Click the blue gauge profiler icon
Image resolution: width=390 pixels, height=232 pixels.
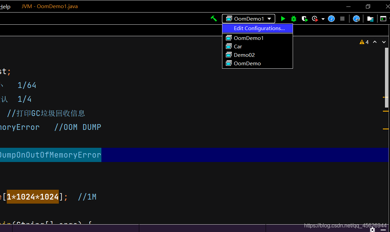click(x=331, y=19)
